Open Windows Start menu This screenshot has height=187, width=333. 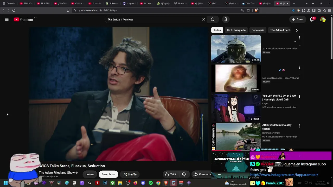[x=5, y=183]
